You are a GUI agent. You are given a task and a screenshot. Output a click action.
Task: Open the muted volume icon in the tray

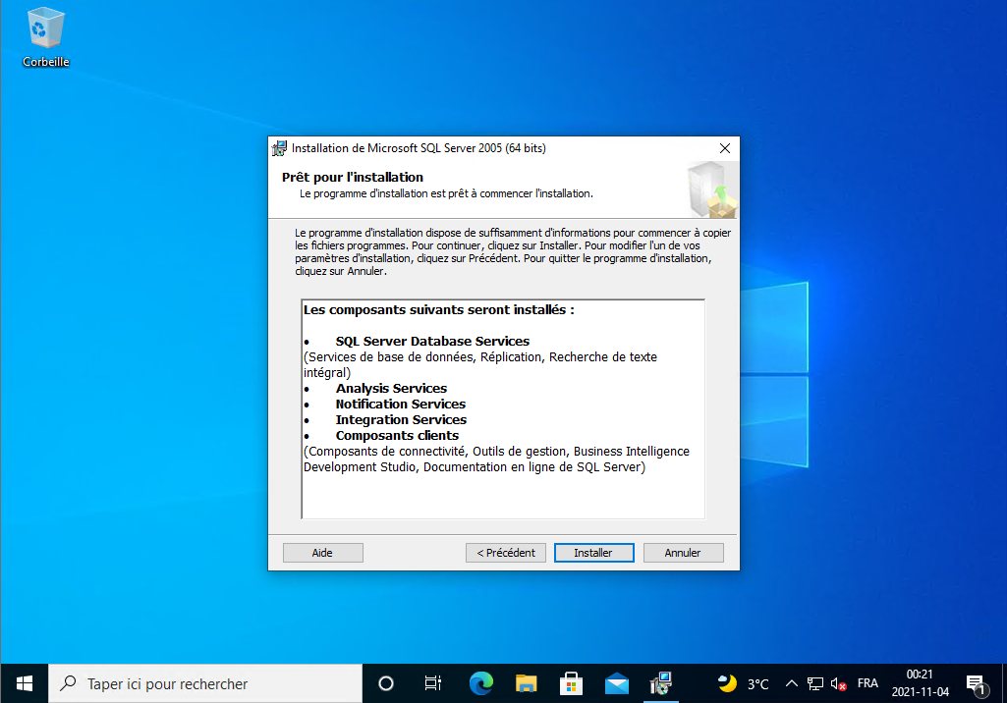pos(839,683)
